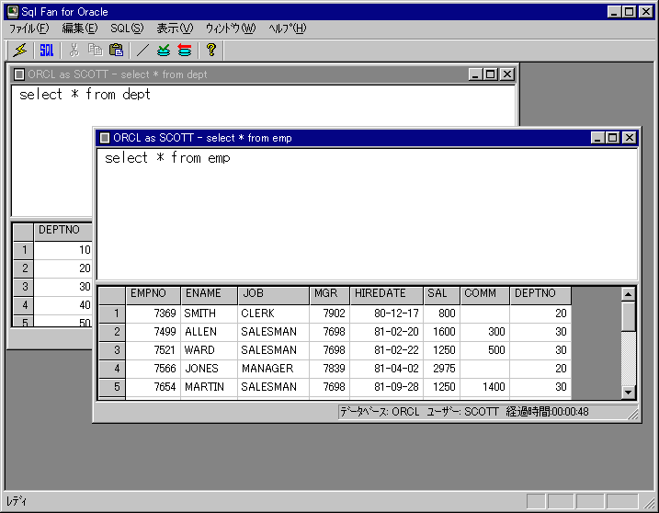Click the MGR column header
This screenshot has height=513, width=659.
click(330, 295)
